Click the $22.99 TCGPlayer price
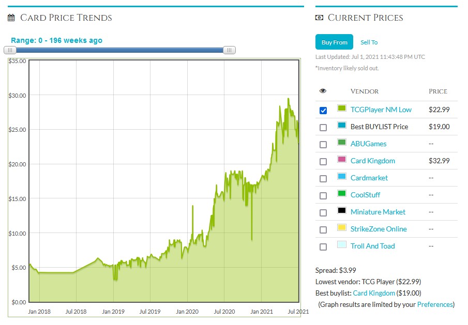This screenshot has width=468, height=325. click(x=439, y=110)
